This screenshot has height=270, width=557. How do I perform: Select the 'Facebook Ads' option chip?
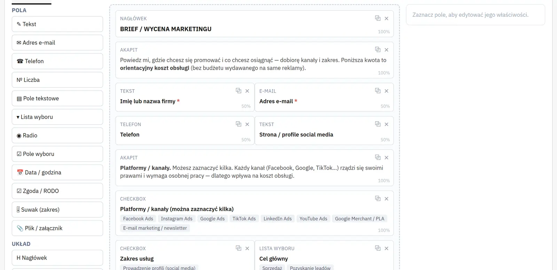(x=138, y=219)
